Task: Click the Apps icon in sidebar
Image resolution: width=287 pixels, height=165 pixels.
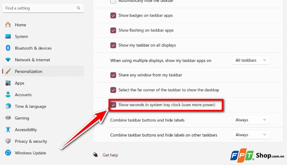Action: [x=8, y=83]
